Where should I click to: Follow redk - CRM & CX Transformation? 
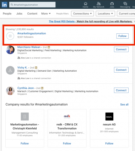click(67, 144)
